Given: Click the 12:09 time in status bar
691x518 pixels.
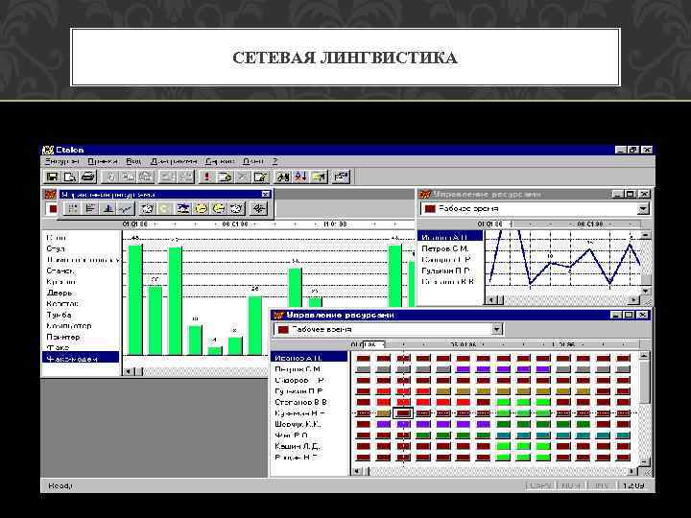Looking at the screenshot, I should pos(633,485).
